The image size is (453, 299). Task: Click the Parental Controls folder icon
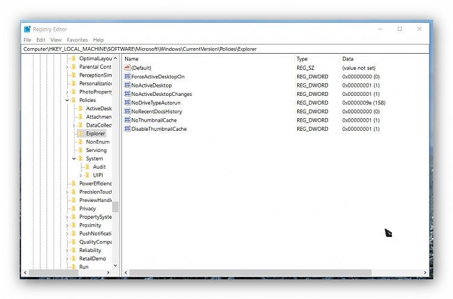point(74,66)
